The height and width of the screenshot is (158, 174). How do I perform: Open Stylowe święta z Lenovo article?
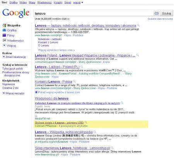[x=59, y=123]
